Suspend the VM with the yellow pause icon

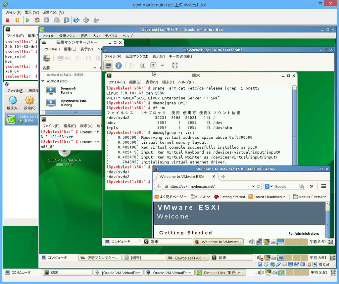tap(17, 20)
